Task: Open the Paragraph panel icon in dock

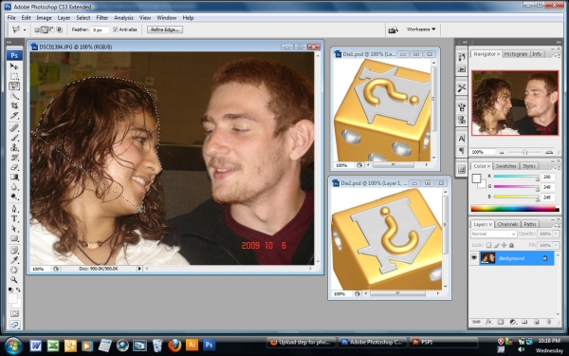Action: 462,150
